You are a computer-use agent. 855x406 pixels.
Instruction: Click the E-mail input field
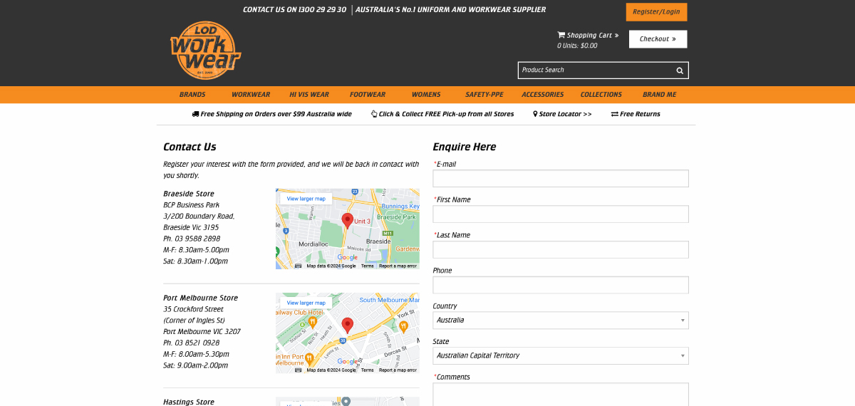pyautogui.click(x=561, y=178)
